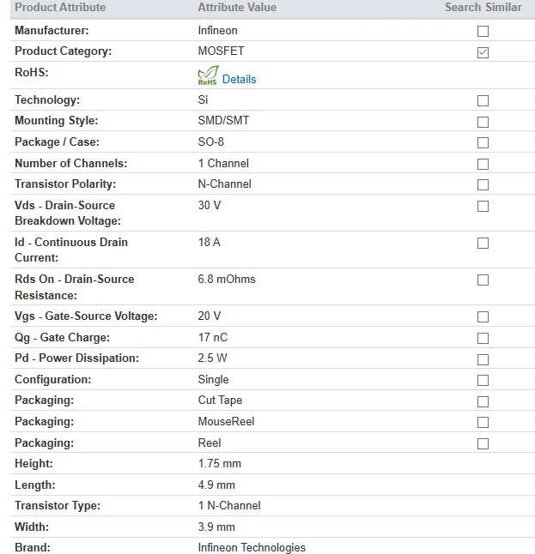The image size is (535, 554).
Task: Click the 'MOSFET' category value
Action: coord(221,51)
